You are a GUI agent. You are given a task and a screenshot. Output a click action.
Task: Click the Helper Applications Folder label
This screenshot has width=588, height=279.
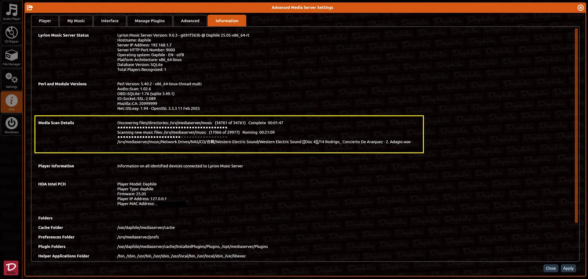click(x=64, y=256)
